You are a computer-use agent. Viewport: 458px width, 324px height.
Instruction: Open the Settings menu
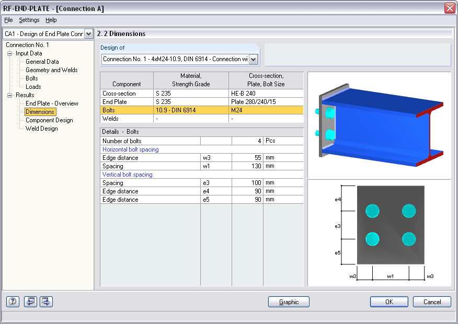29,20
